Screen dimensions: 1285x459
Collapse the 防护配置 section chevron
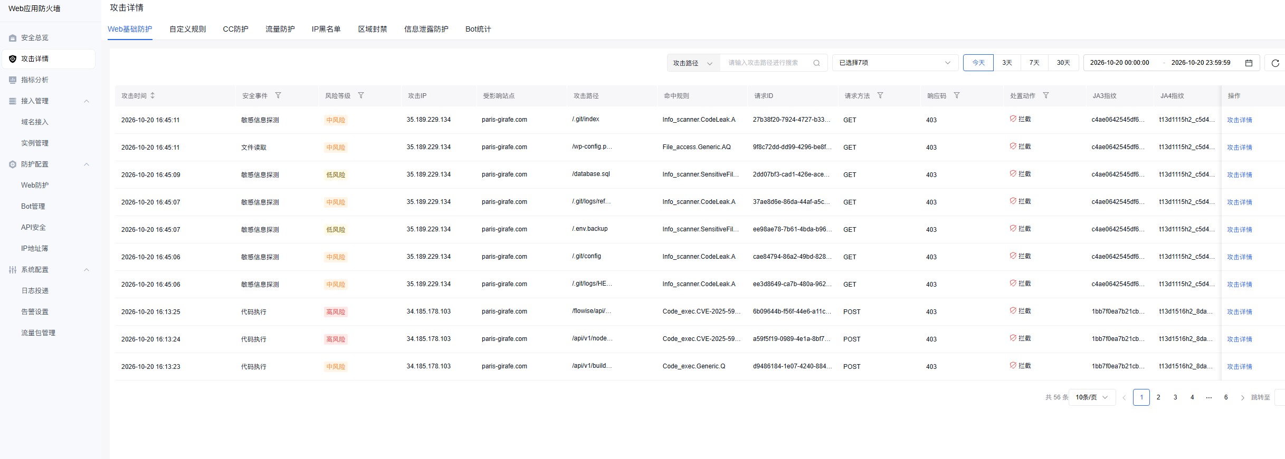tap(87, 164)
